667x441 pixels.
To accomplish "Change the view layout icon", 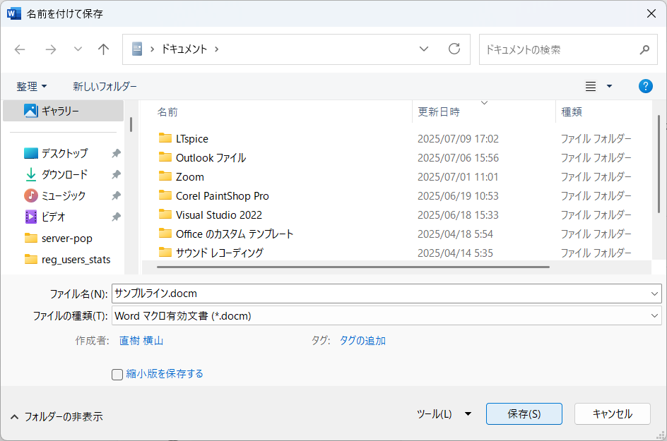I will pos(591,86).
